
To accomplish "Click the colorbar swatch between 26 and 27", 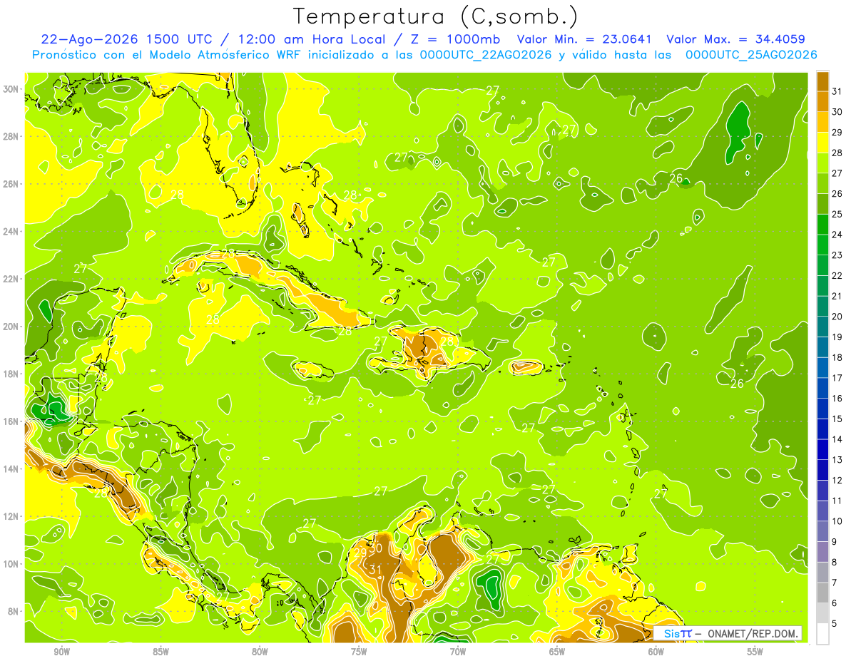I will pyautogui.click(x=822, y=183).
